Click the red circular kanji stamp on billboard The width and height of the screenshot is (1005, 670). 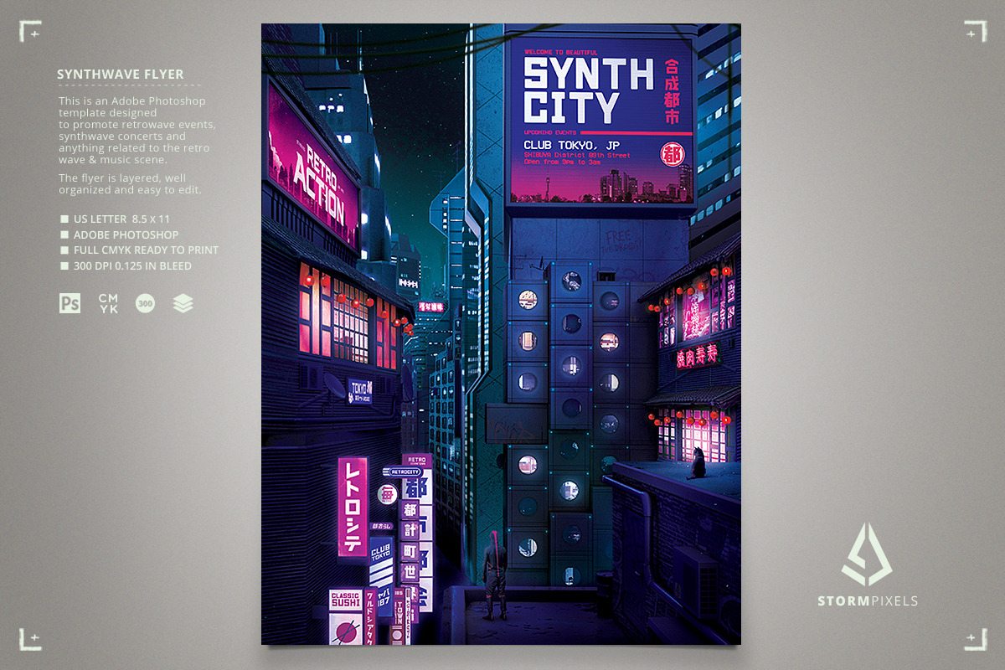(672, 154)
